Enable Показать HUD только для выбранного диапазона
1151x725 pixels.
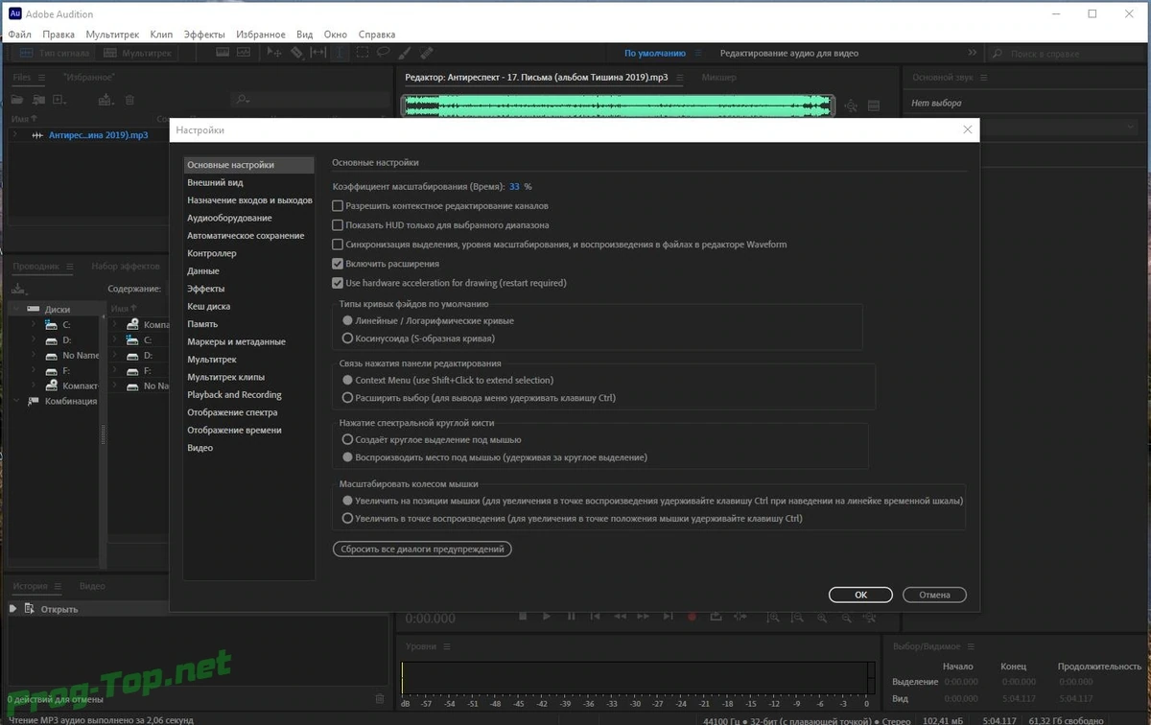pyautogui.click(x=338, y=225)
